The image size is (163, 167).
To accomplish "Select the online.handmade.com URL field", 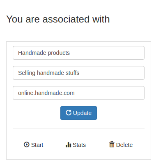I will pyautogui.click(x=78, y=93).
